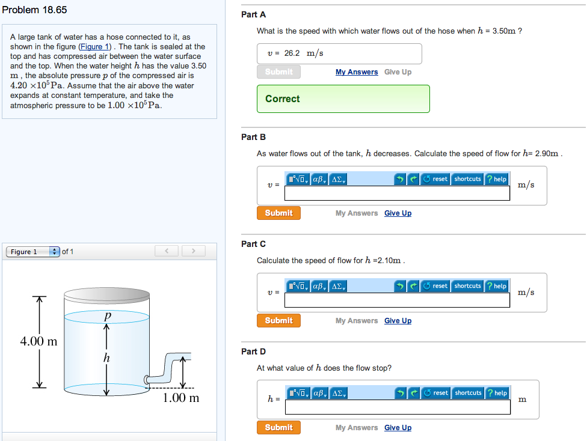Open the Figure 1 selector dropdown
The image size is (587, 441).
click(33, 251)
